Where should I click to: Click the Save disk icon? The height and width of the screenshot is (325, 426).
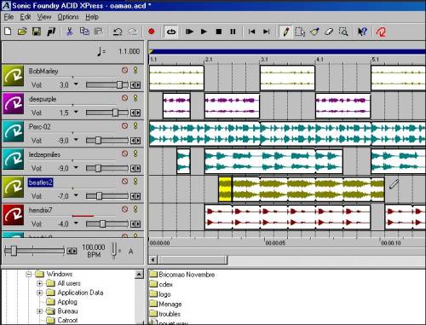pos(37,32)
